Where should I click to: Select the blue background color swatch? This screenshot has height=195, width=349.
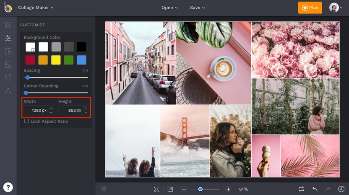pyautogui.click(x=81, y=60)
